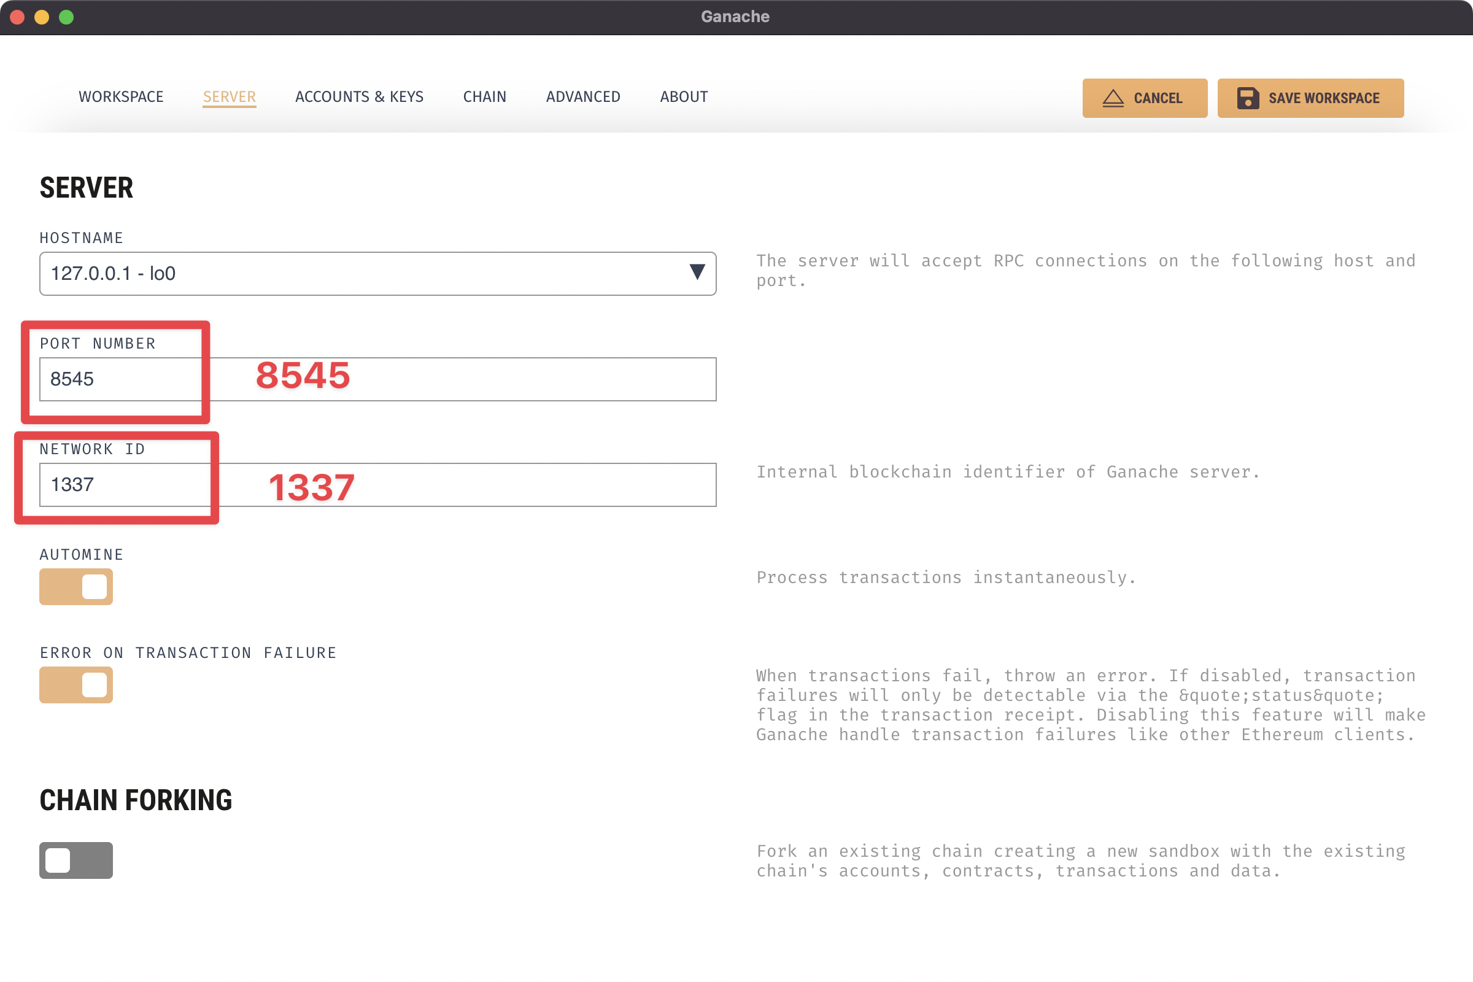
Task: Click the Cancel button
Action: [x=1145, y=98]
